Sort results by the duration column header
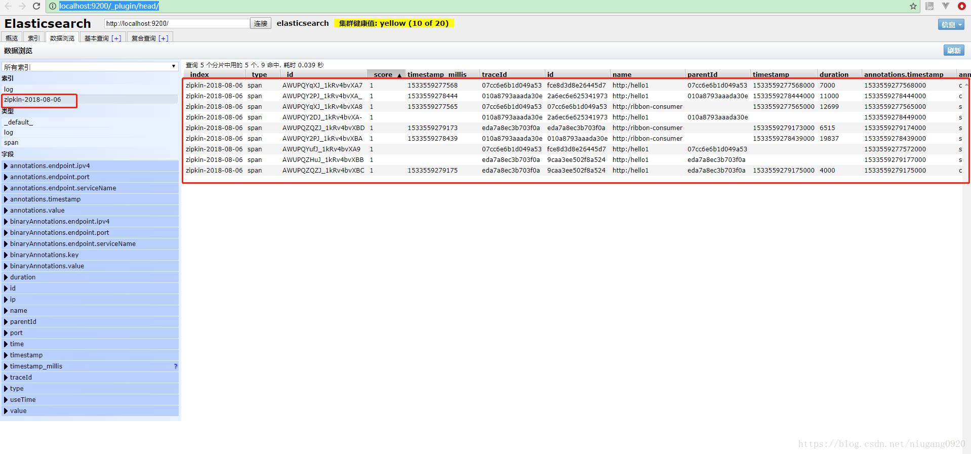 click(839, 74)
